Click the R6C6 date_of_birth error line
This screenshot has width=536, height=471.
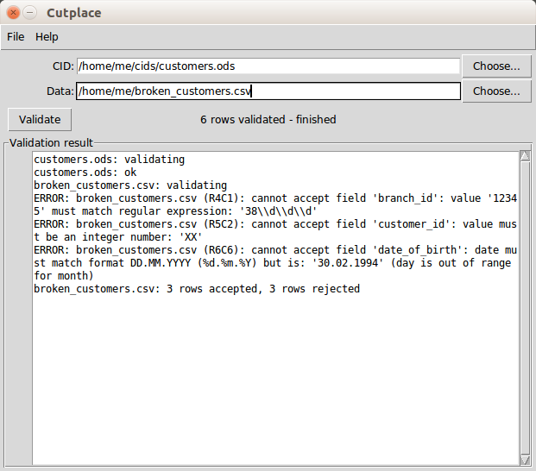point(275,263)
